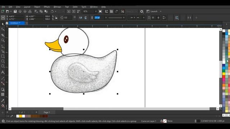Image resolution: width=230 pixels, height=129 pixels.
Task: Expand the Open folder dropdown arrow
Action: click(11, 11)
